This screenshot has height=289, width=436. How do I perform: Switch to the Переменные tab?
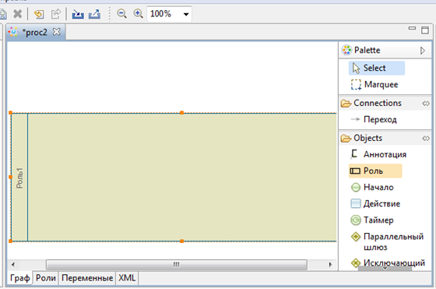pos(87,278)
